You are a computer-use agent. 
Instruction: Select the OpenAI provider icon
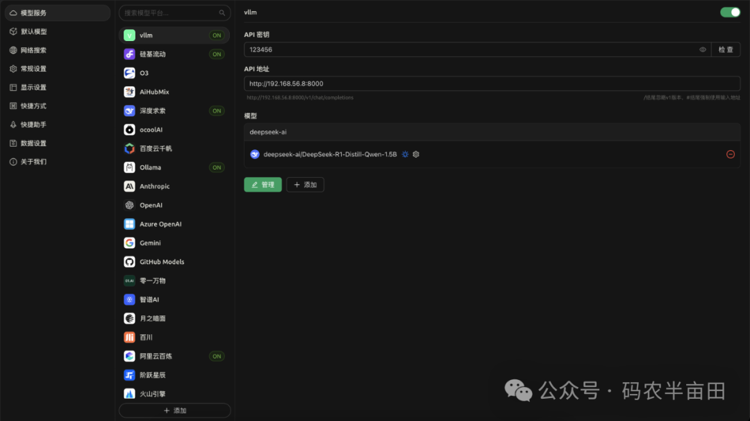[x=129, y=205]
